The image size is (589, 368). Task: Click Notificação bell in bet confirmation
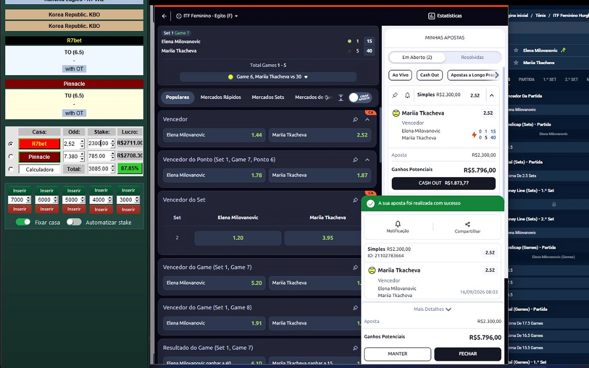pos(398,224)
